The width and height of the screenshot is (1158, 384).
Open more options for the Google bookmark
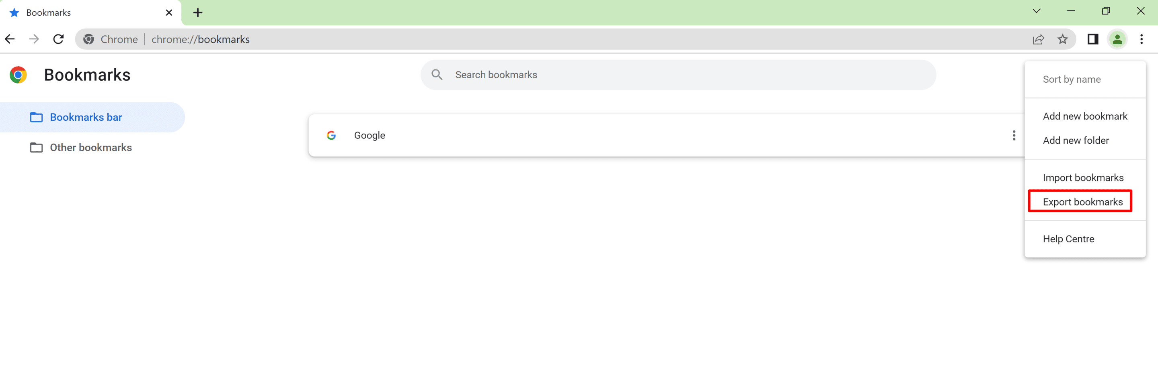(1014, 135)
